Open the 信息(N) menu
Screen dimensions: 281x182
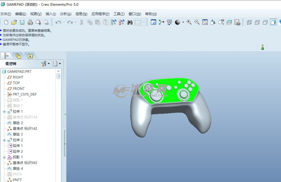tap(81, 14)
